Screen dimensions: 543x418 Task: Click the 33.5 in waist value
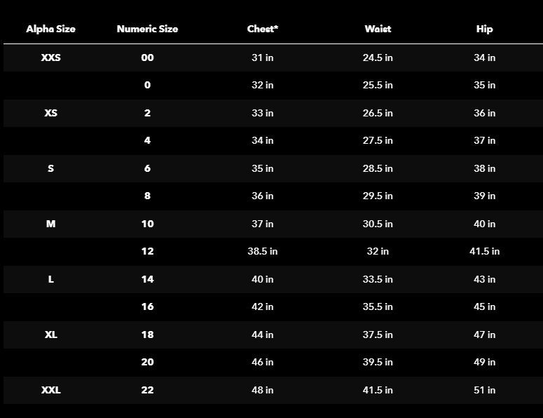click(378, 279)
